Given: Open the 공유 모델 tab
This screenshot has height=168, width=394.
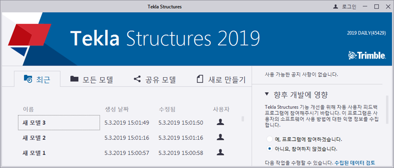Looking at the screenshot, I should click(154, 79).
